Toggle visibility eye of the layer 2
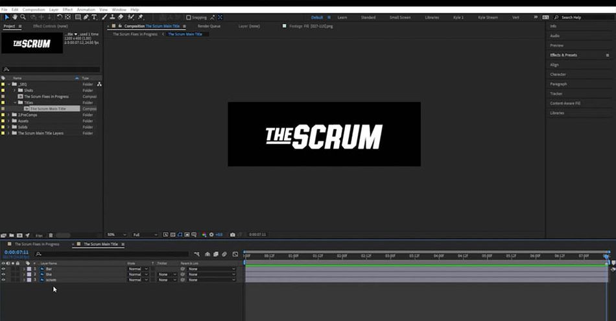Image resolution: width=616 pixels, height=321 pixels. coord(3,275)
